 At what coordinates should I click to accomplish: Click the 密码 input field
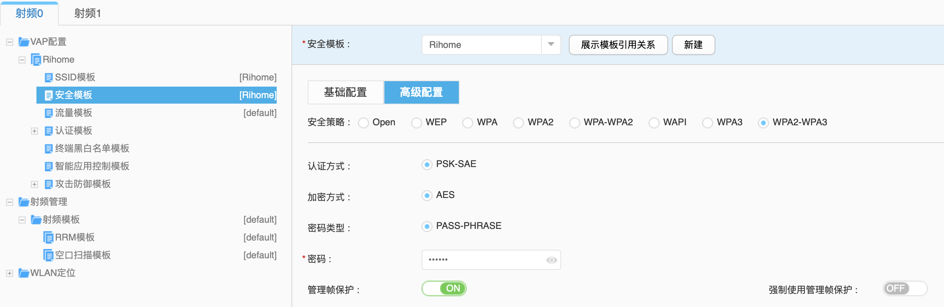[491, 260]
